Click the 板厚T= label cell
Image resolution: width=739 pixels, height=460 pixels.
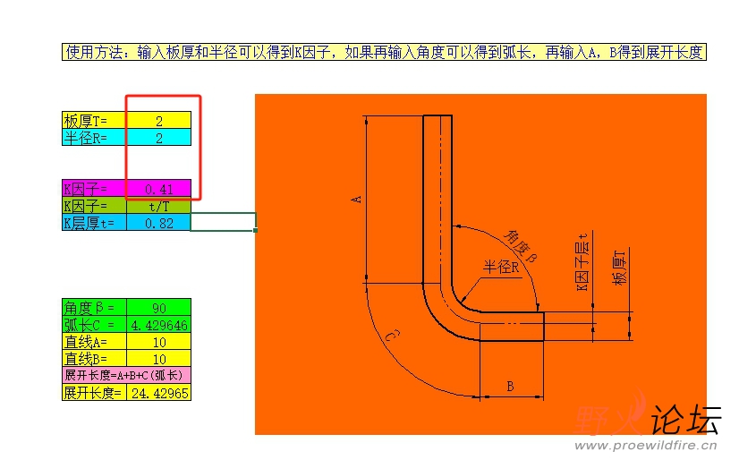click(94, 121)
